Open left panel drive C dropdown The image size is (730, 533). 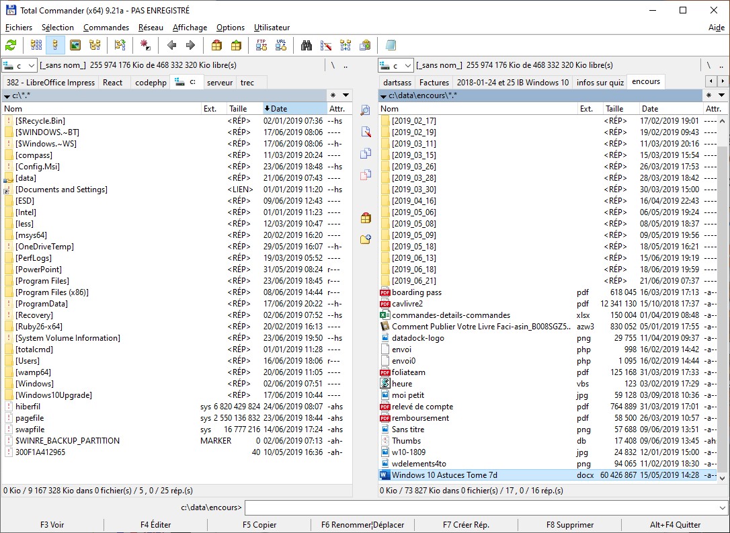point(20,65)
